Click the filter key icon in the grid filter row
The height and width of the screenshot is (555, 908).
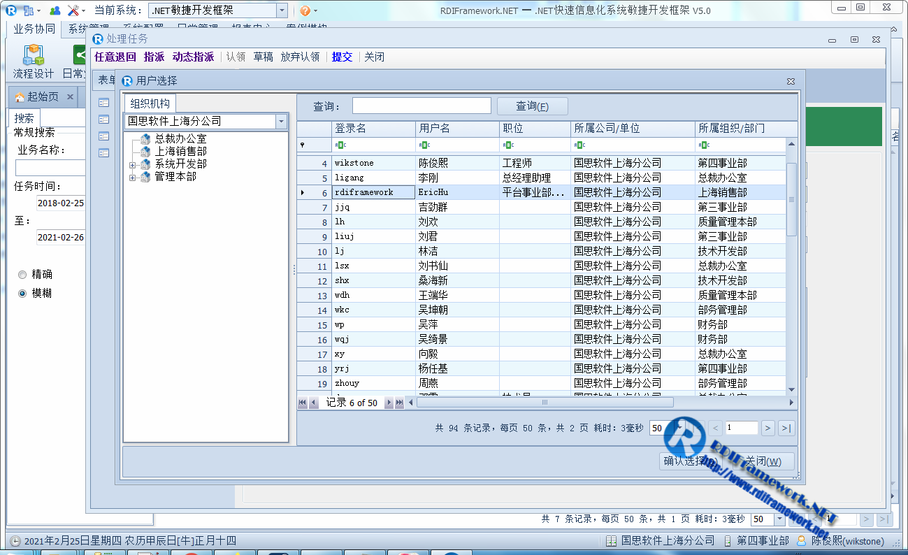(302, 145)
